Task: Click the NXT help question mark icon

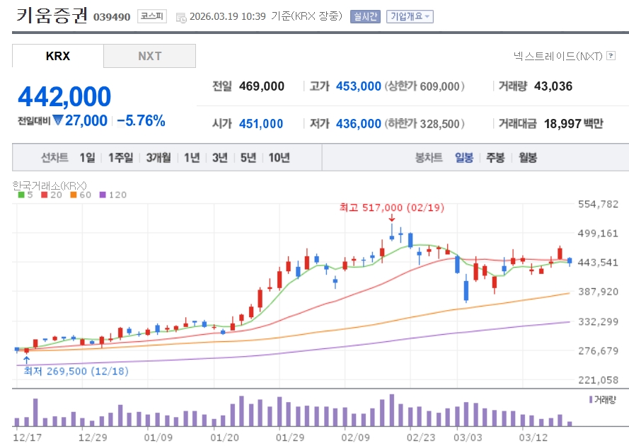Action: pos(610,56)
